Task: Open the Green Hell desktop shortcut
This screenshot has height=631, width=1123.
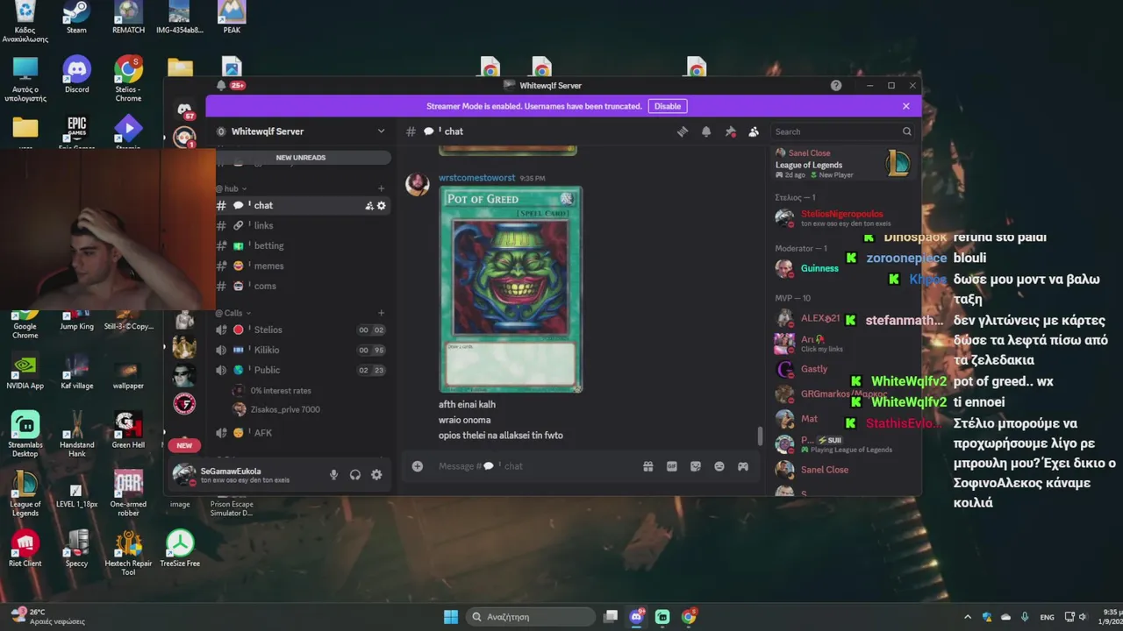Action: pos(128,429)
